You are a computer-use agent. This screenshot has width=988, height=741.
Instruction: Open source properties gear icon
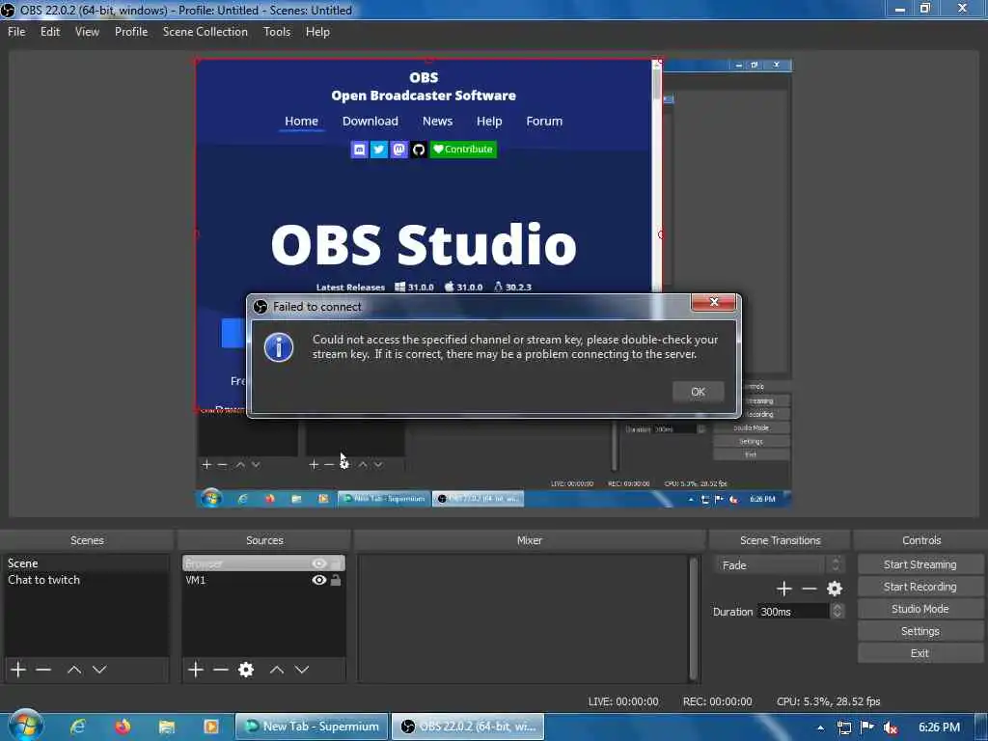pyautogui.click(x=246, y=670)
